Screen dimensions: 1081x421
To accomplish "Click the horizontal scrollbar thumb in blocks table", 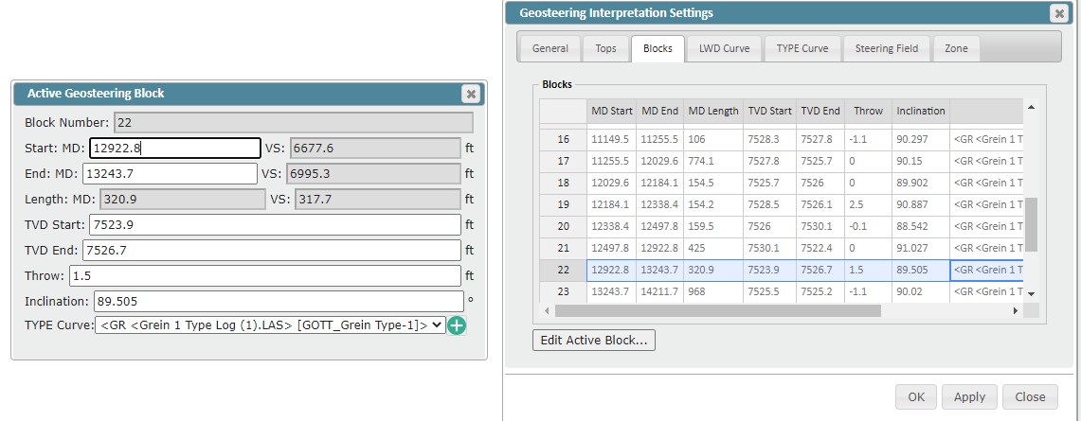I will pyautogui.click(x=718, y=311).
